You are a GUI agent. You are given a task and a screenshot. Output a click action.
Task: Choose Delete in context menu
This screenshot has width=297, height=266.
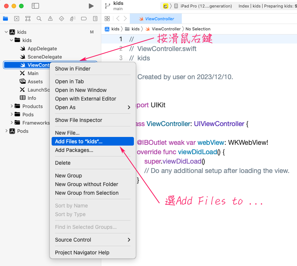coord(93,163)
